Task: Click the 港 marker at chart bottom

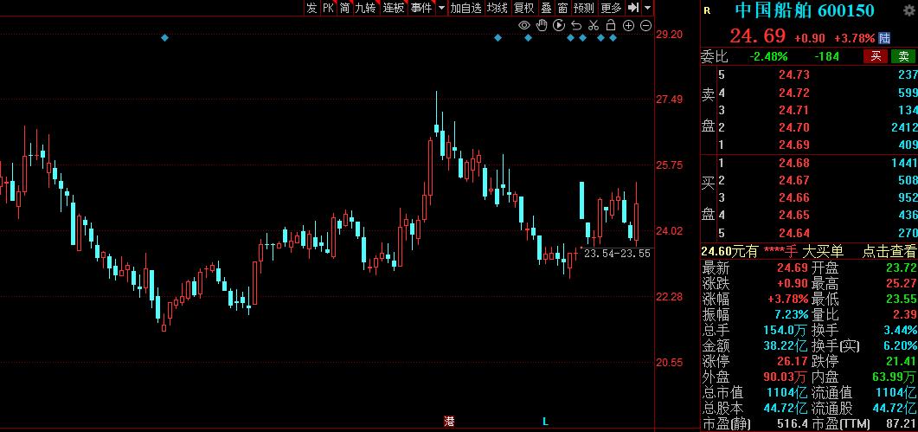Action: pos(449,422)
